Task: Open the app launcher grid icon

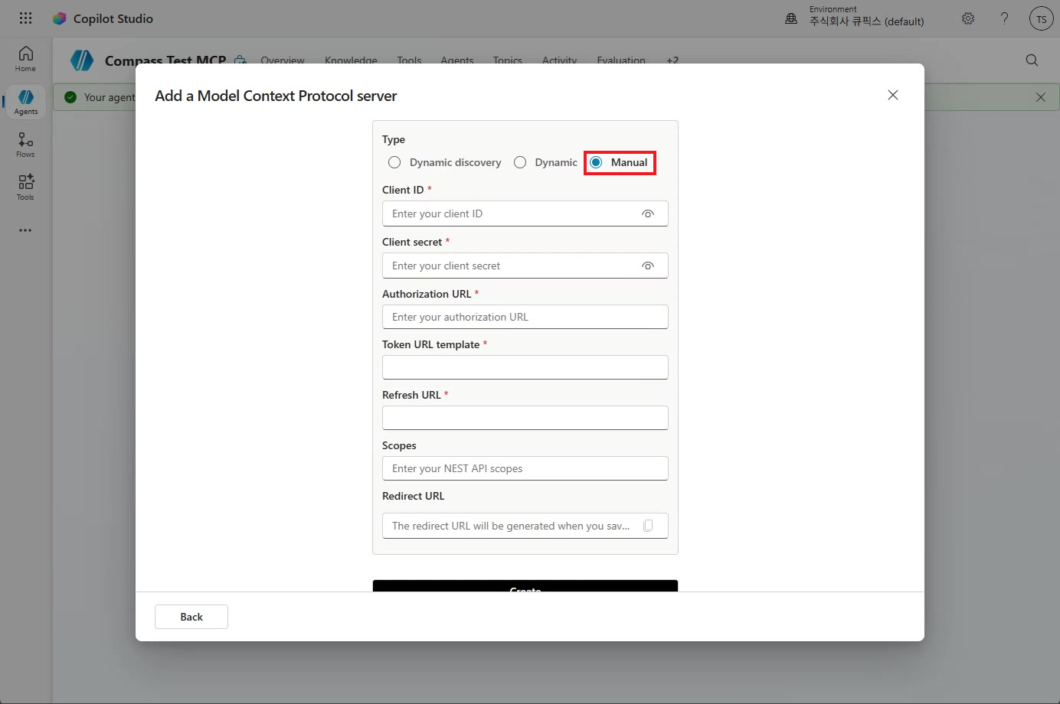Action: click(x=25, y=18)
